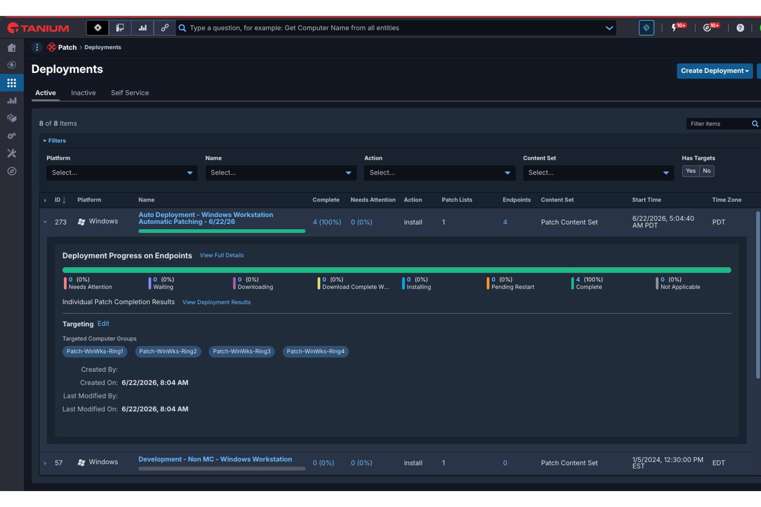Collapse deployment row 273

45,222
